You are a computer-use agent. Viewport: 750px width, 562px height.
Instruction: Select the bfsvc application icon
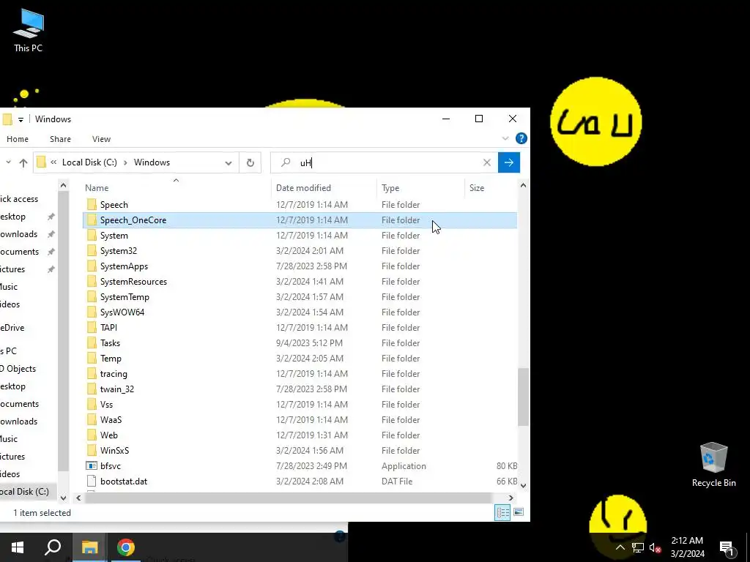[92, 466]
